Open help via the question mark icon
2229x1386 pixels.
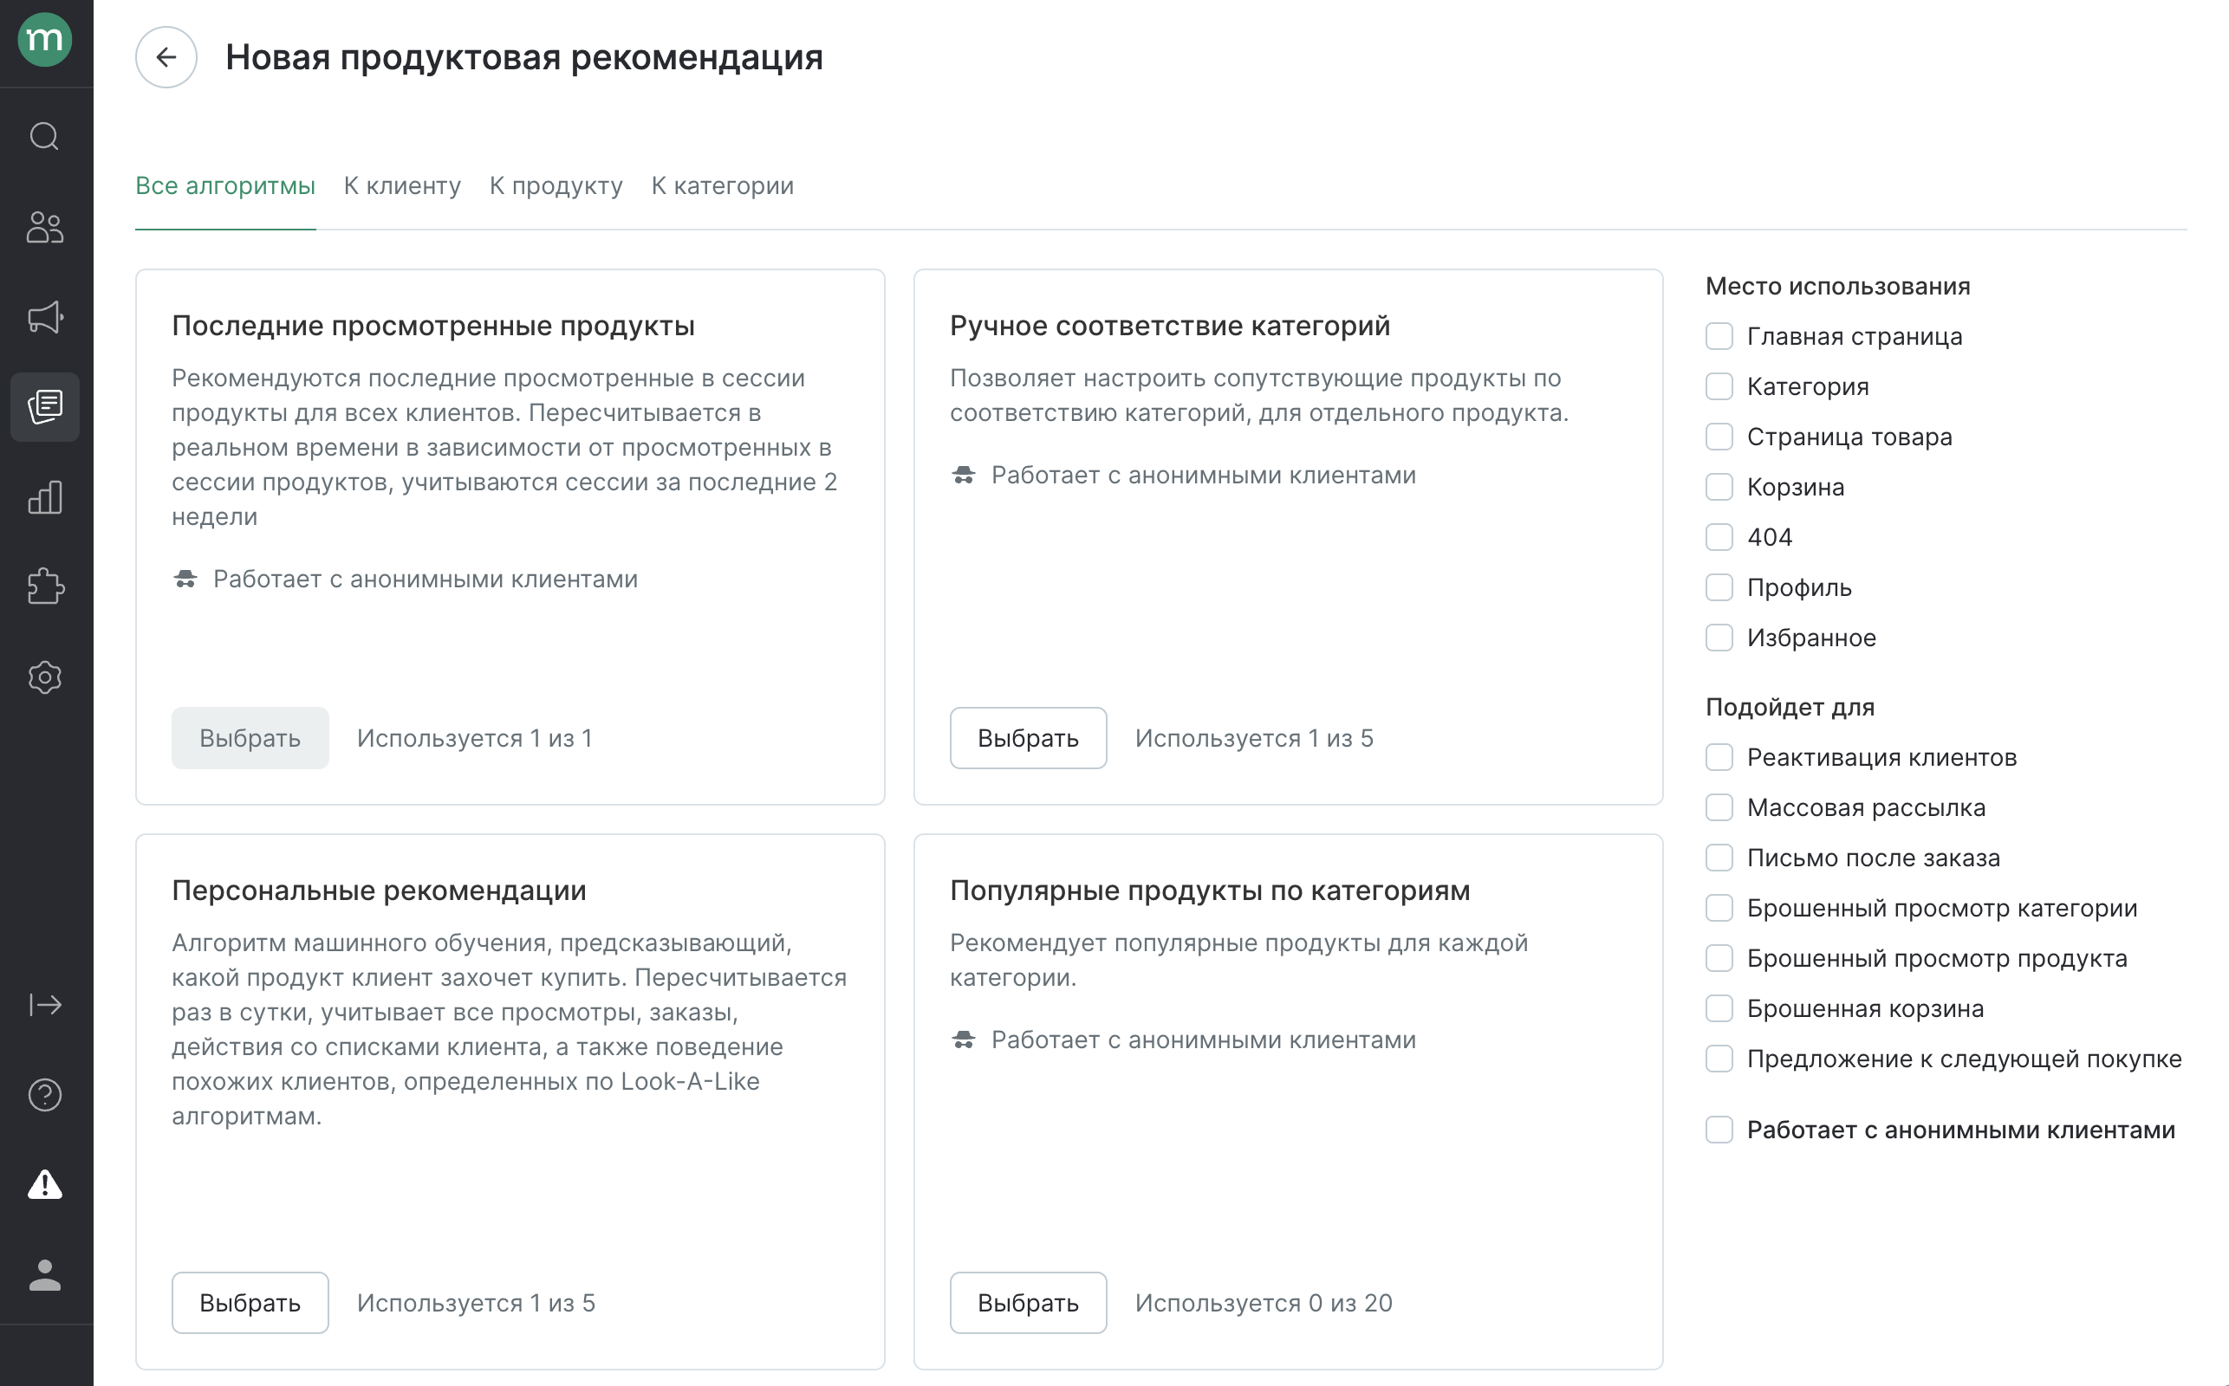44,1094
